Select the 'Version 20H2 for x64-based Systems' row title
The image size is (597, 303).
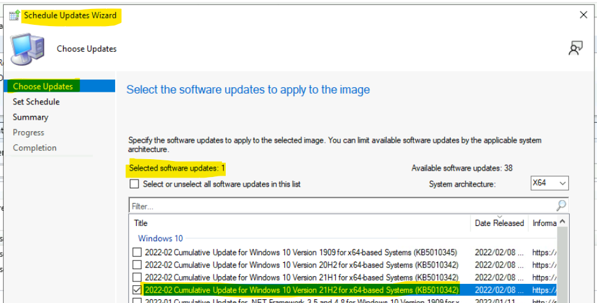click(x=301, y=265)
